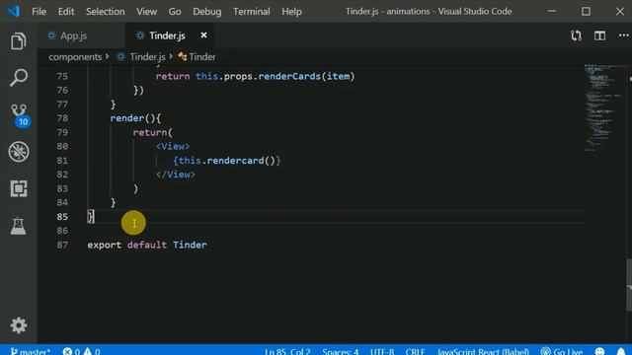Open the Selection menu

[x=106, y=11]
